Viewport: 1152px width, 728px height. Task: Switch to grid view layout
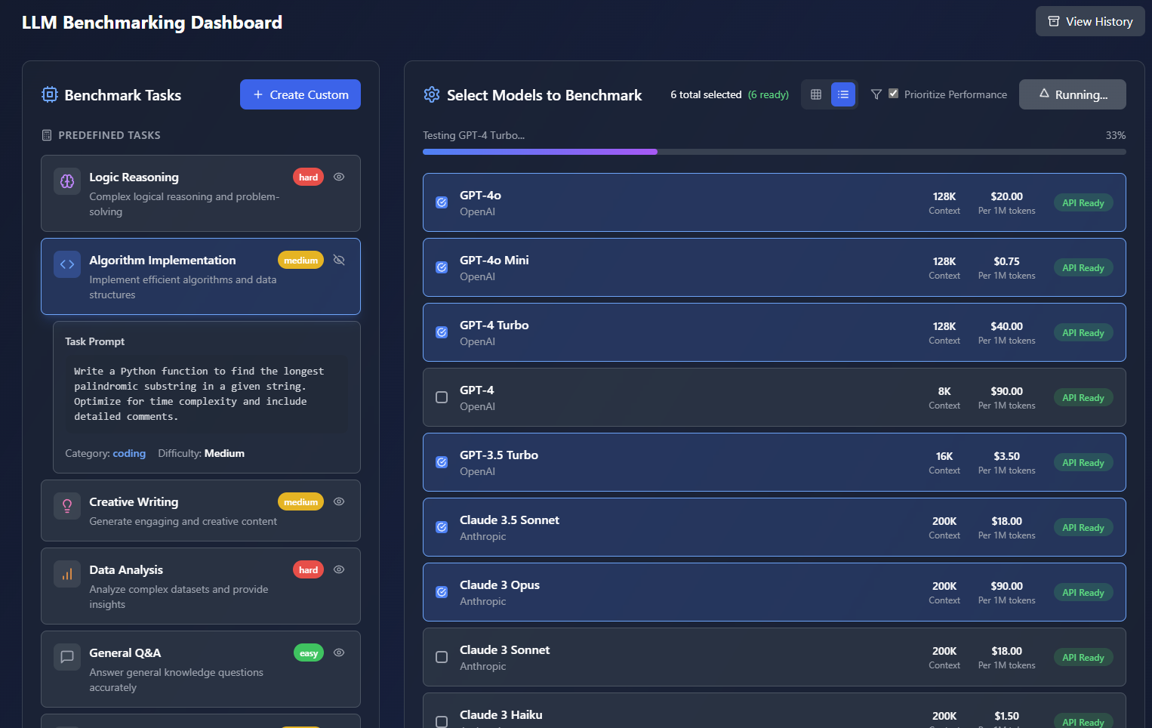click(x=816, y=94)
